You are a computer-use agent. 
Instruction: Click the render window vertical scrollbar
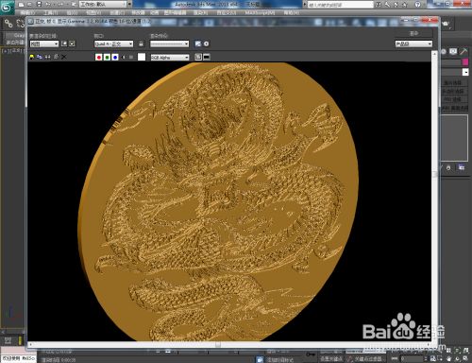434,196
